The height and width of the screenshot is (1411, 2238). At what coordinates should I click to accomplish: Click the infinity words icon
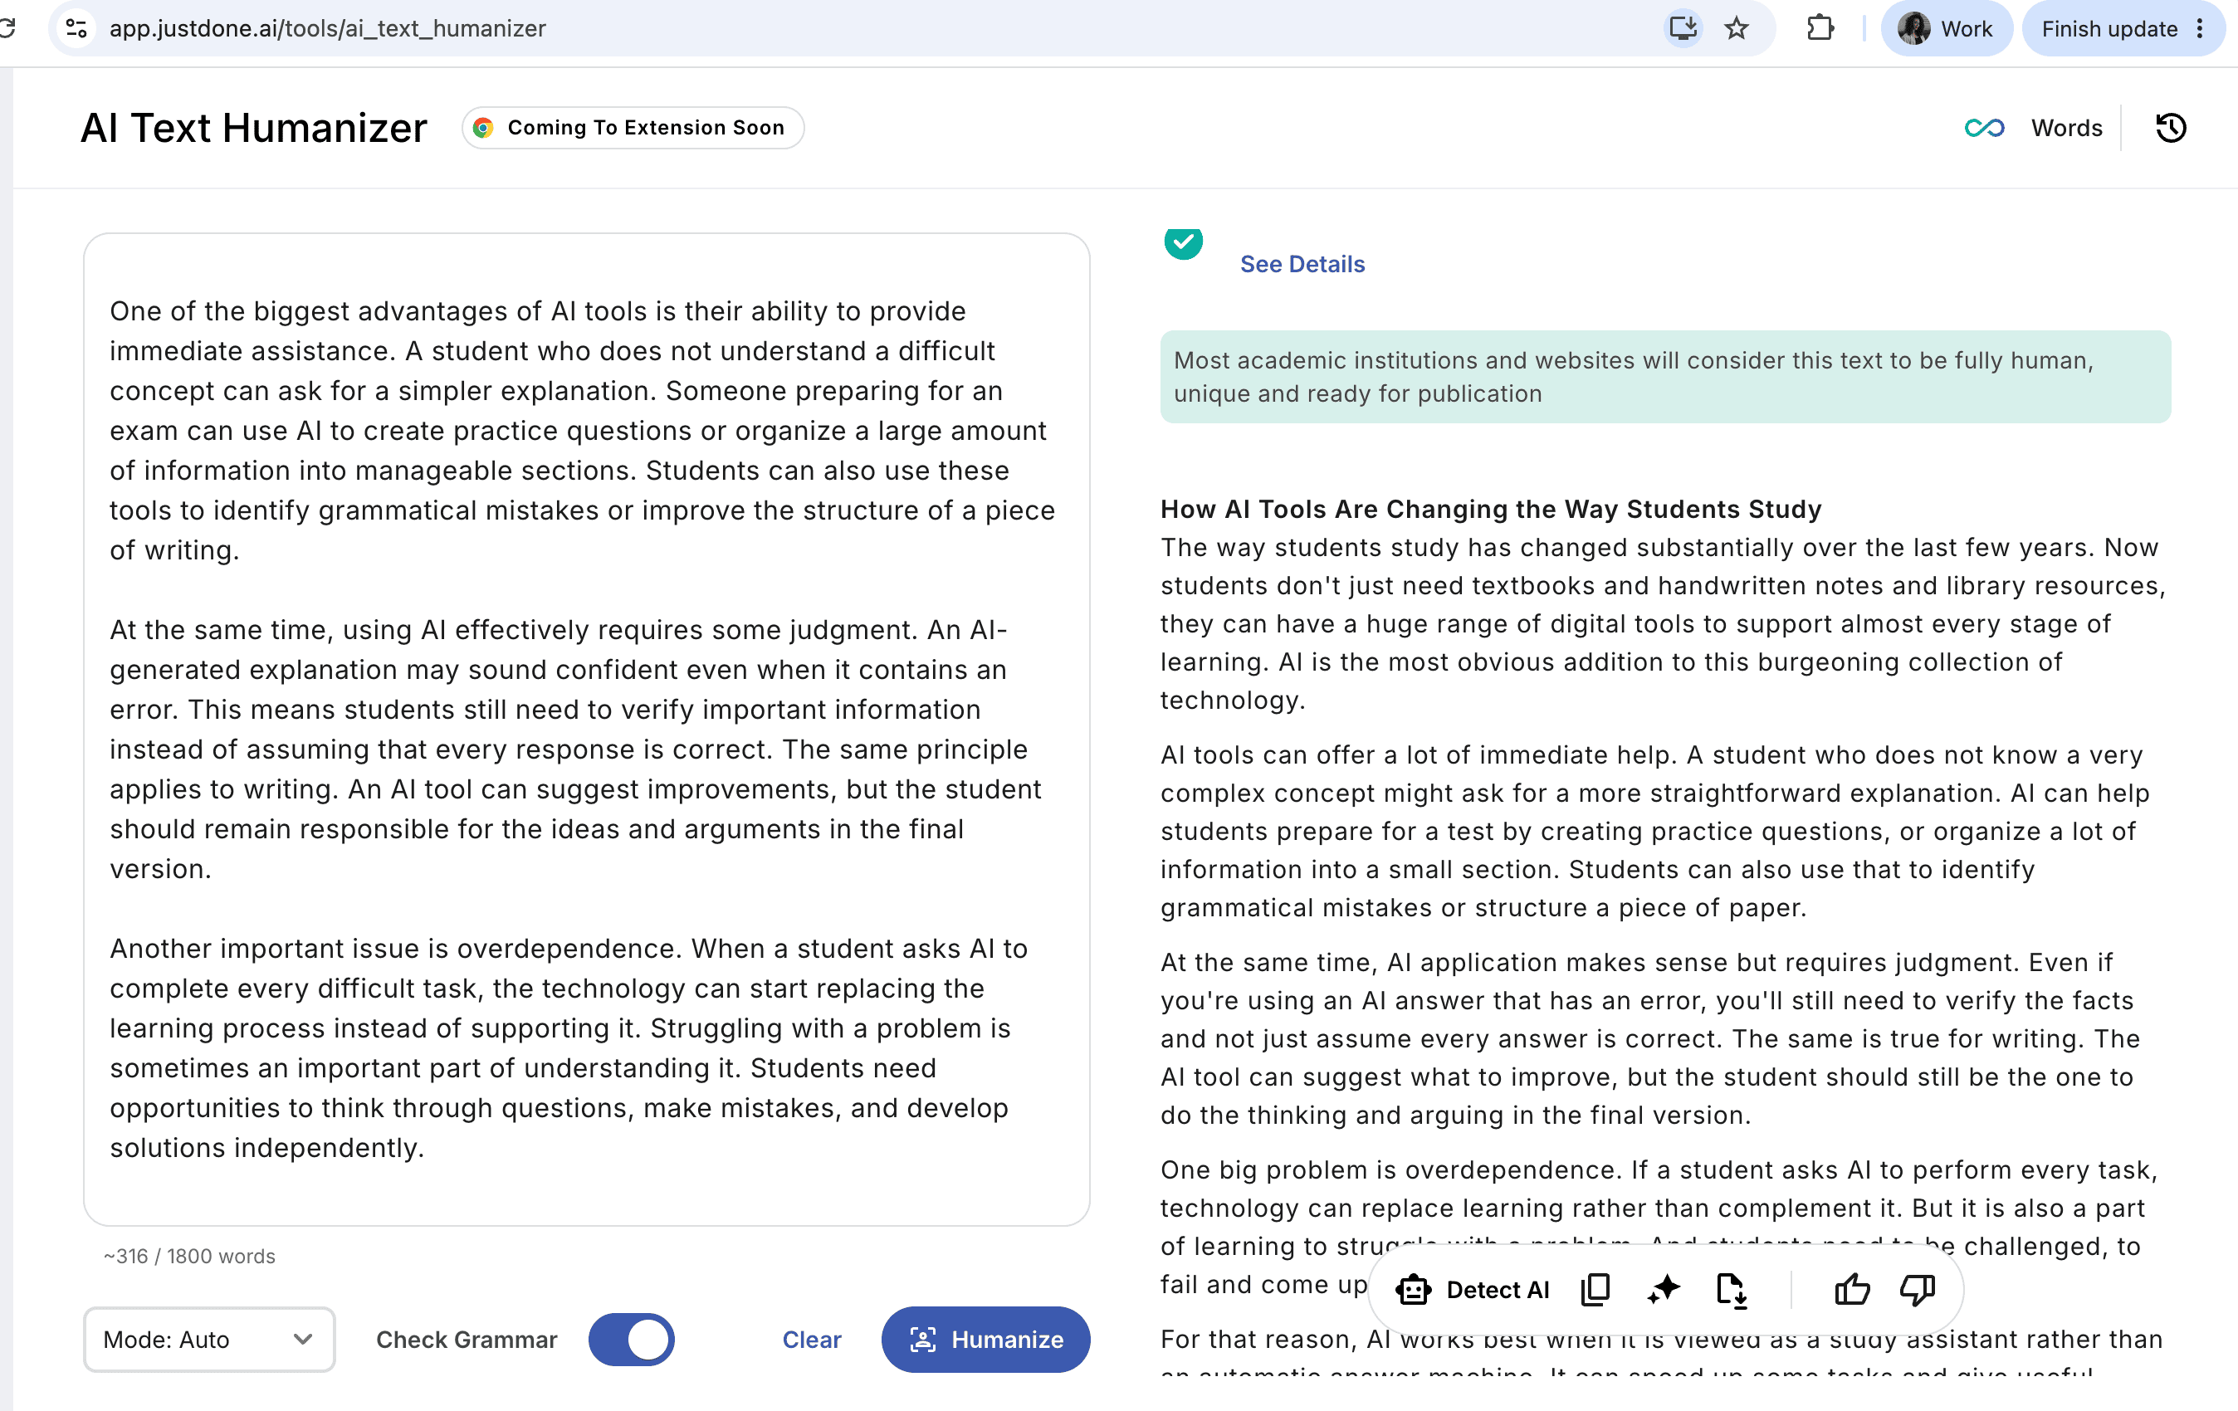coord(1984,129)
